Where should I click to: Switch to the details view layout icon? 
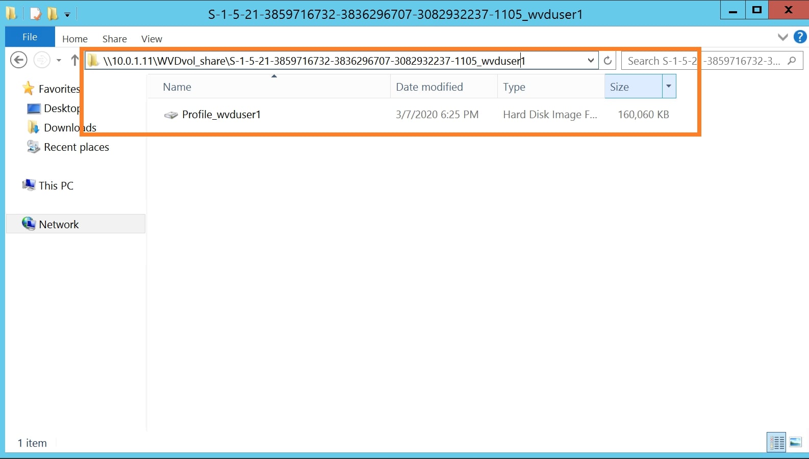[x=777, y=442]
